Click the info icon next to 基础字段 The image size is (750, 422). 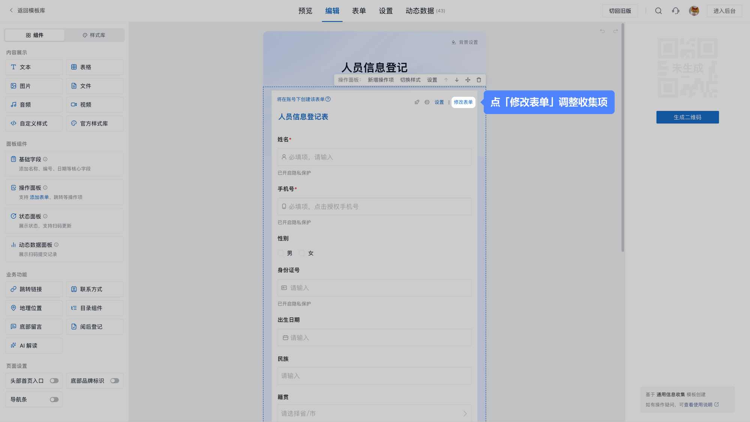[45, 159]
